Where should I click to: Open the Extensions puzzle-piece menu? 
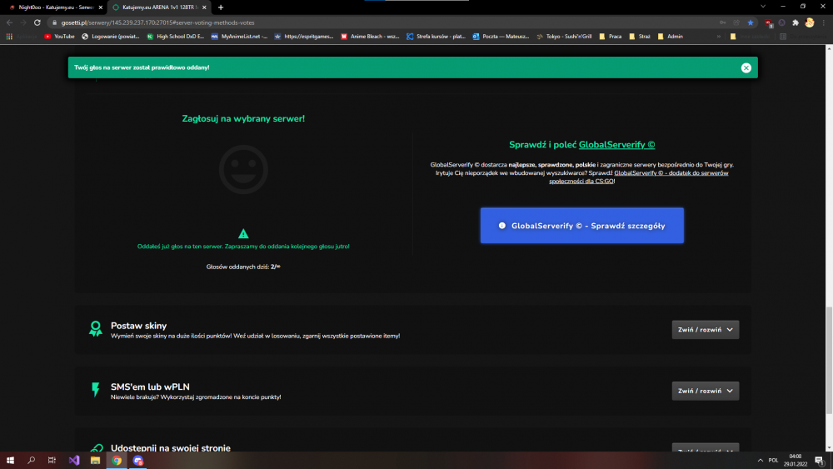[796, 22]
